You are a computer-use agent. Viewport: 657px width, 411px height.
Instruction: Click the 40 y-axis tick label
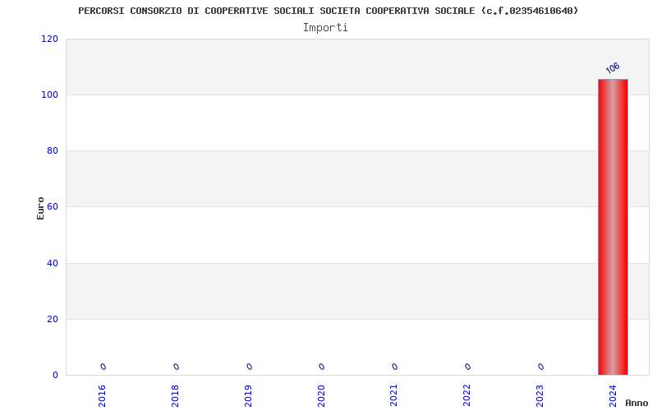[x=53, y=263]
